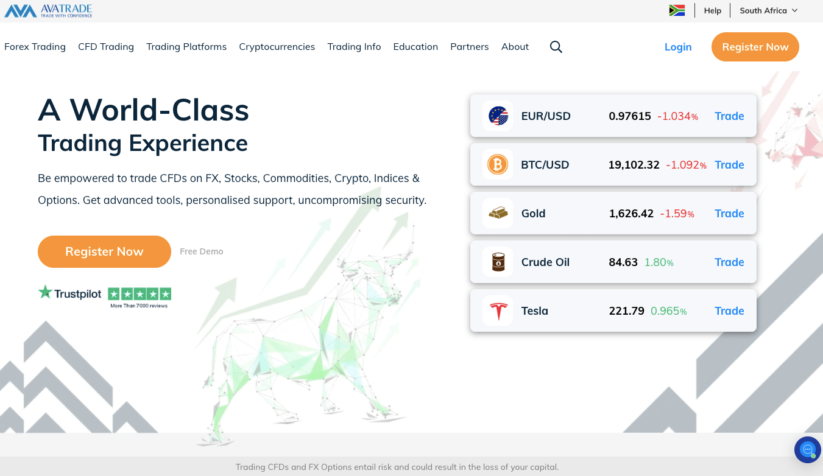Click the Bitcoin BTC/USD icon
823x476 pixels.
click(498, 164)
